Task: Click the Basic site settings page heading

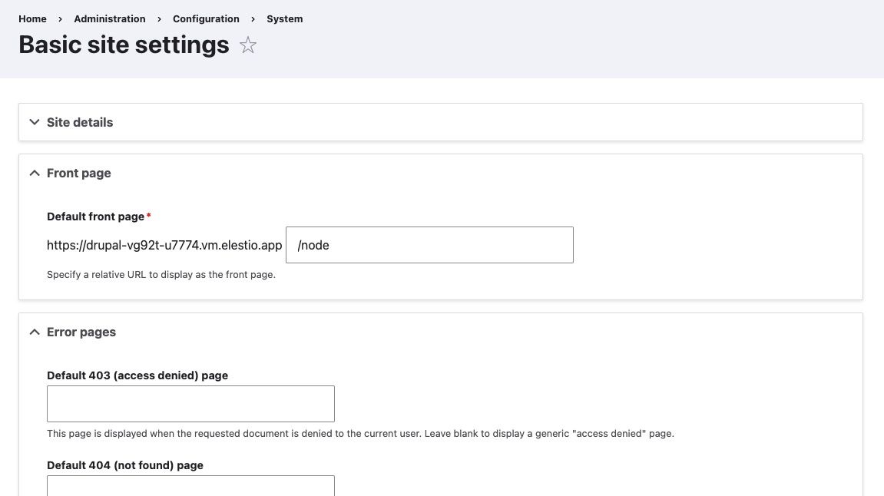Action: click(124, 45)
